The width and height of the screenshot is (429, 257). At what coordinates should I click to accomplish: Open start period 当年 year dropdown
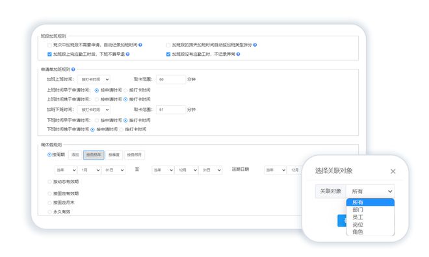[x=66, y=170]
